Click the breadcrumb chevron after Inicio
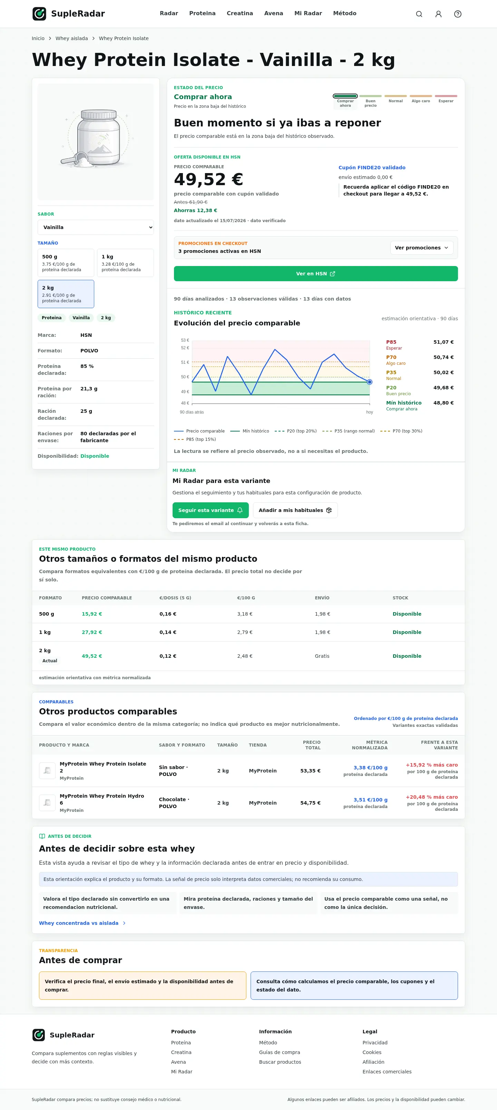This screenshot has height=1110, width=497. 50,38
